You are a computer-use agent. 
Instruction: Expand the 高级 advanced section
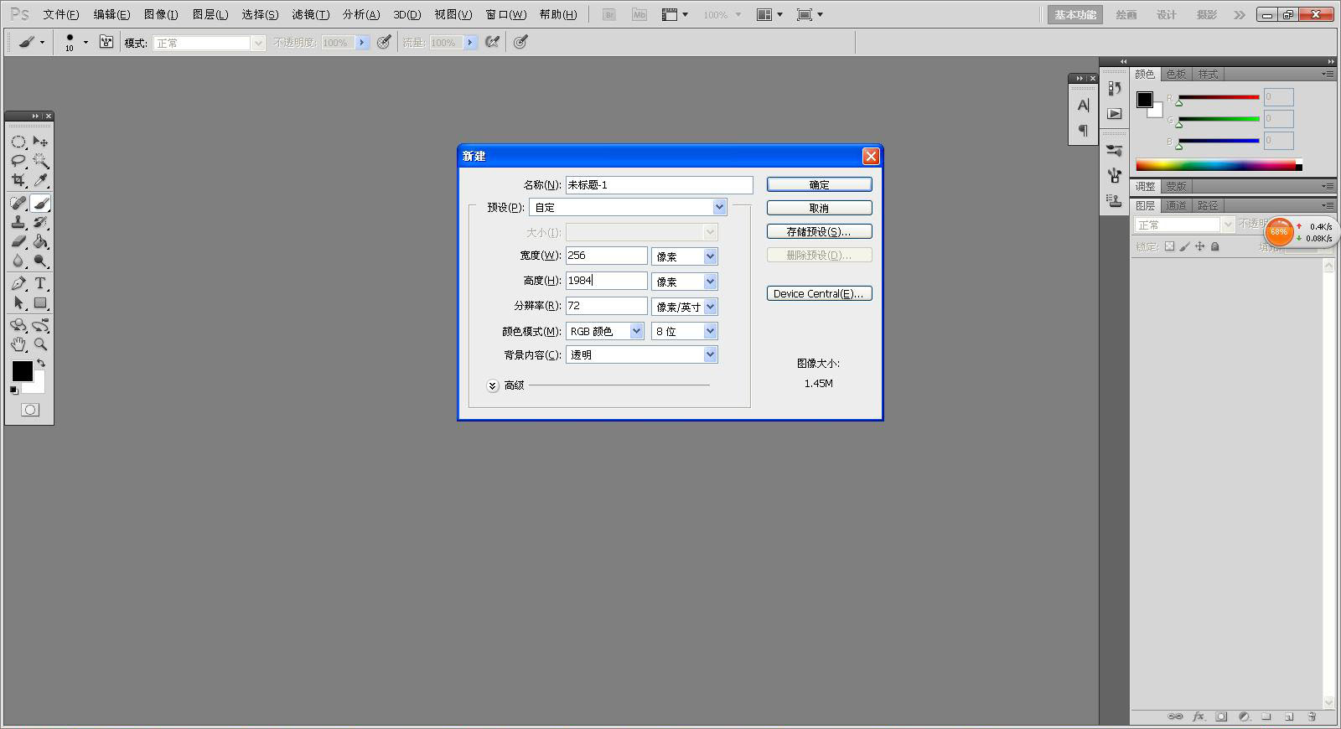[493, 385]
